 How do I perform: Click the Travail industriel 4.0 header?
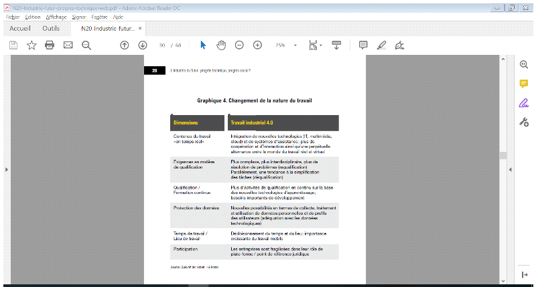283,122
